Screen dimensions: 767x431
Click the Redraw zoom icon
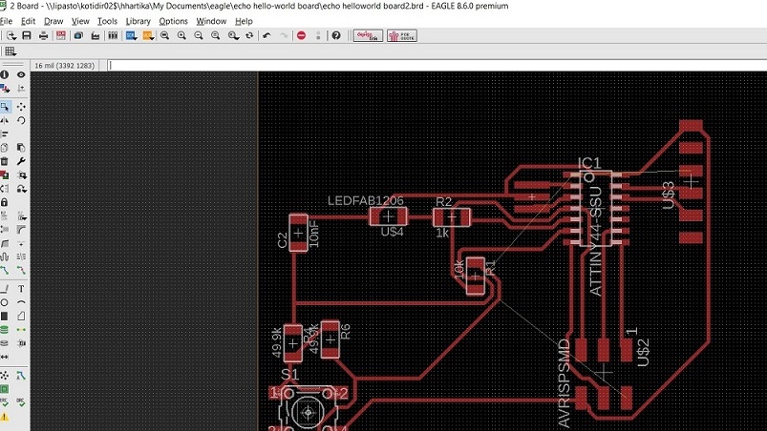click(215, 35)
